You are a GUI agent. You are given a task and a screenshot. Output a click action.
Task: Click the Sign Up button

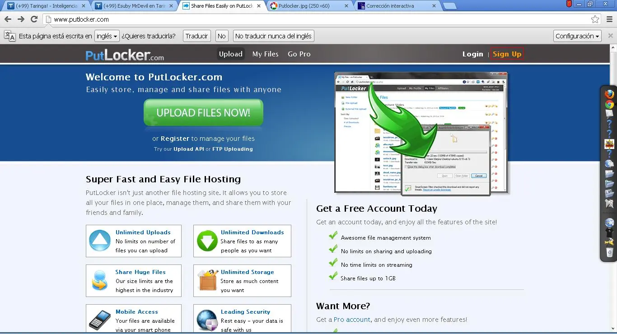(507, 54)
